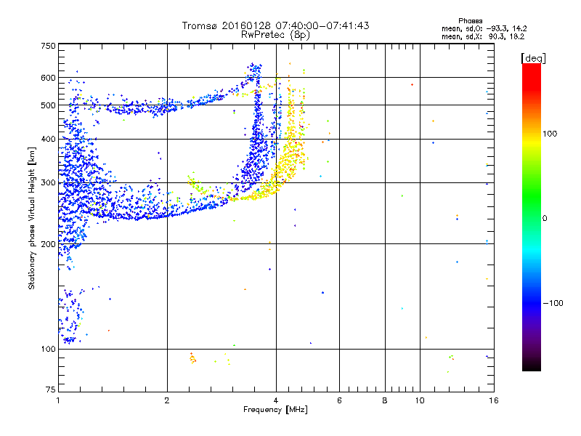Click the x-axis tick label '1'
581x436 pixels.
[58, 400]
